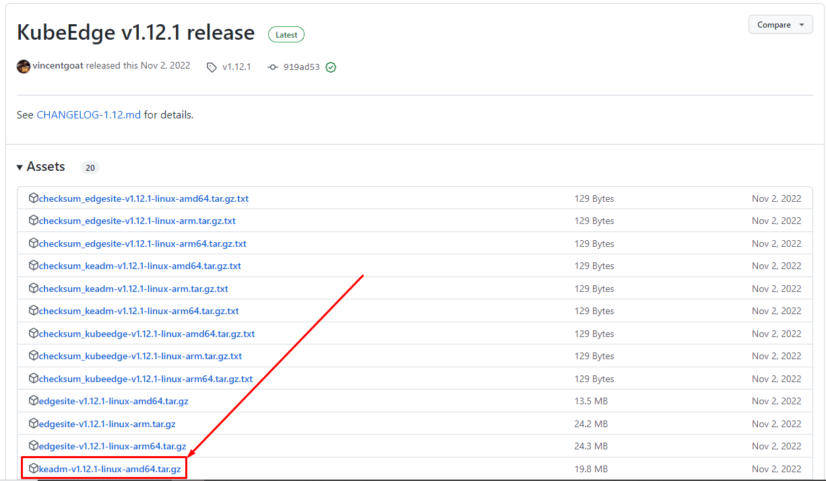Image resolution: width=826 pixels, height=481 pixels.
Task: Download checksum_keadm-v1.12.1-linux-arm64.tar.gz.txt
Action: (x=139, y=311)
